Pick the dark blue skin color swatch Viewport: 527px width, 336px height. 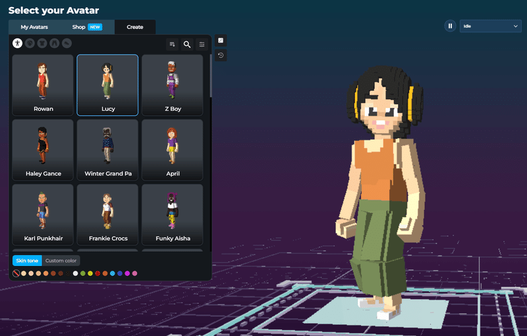pos(120,273)
